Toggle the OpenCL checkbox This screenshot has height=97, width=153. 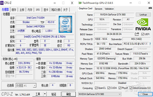coord(96,88)
